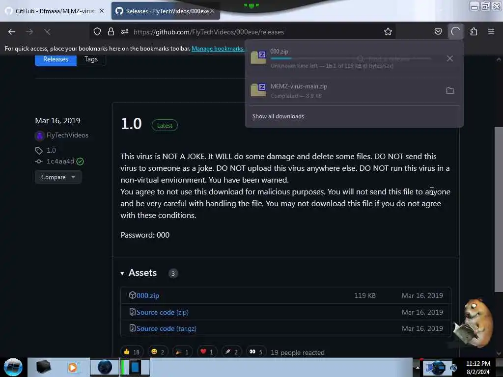Open the FlyTechVideos profile link

point(67,135)
